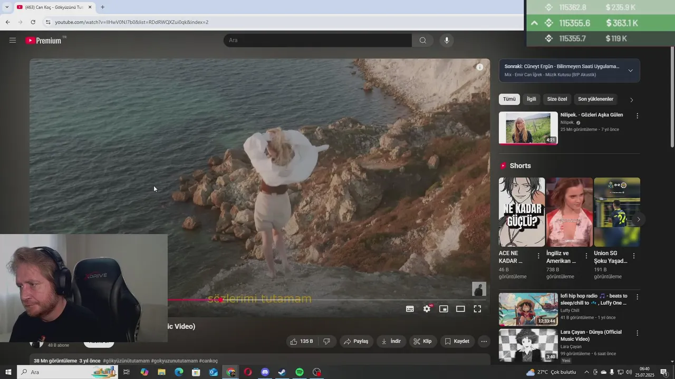Open Opera browser from taskbar
Viewport: 675px width, 379px height.
248,372
